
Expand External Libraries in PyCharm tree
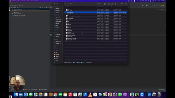(x=11, y=14)
